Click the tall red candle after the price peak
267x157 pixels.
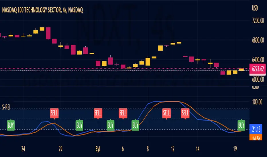[x=48, y=33]
